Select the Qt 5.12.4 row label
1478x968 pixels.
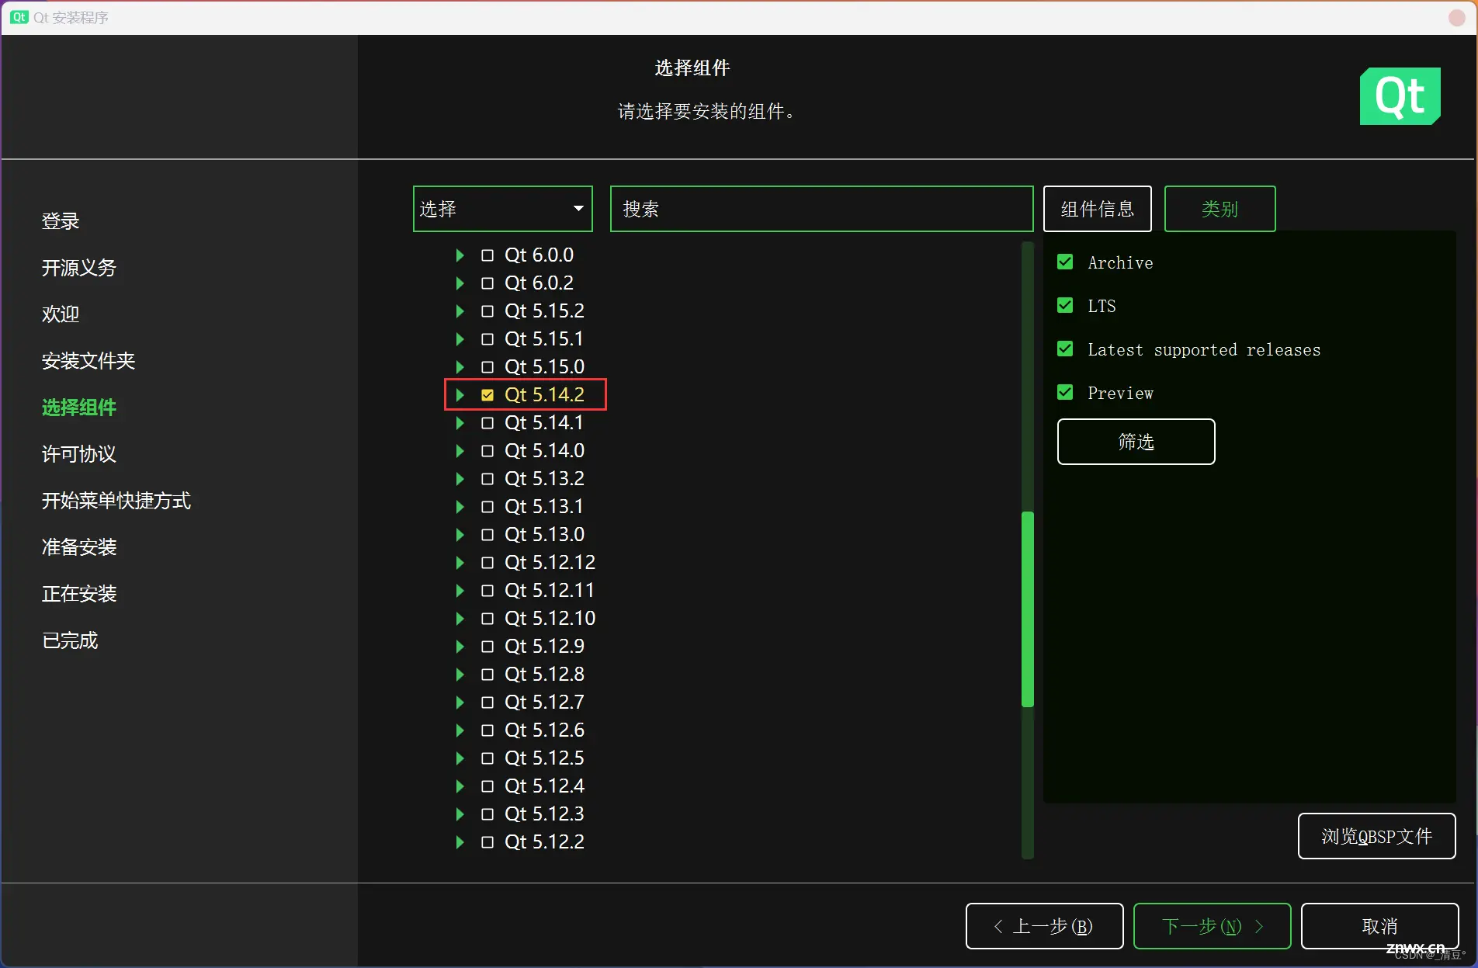544,786
